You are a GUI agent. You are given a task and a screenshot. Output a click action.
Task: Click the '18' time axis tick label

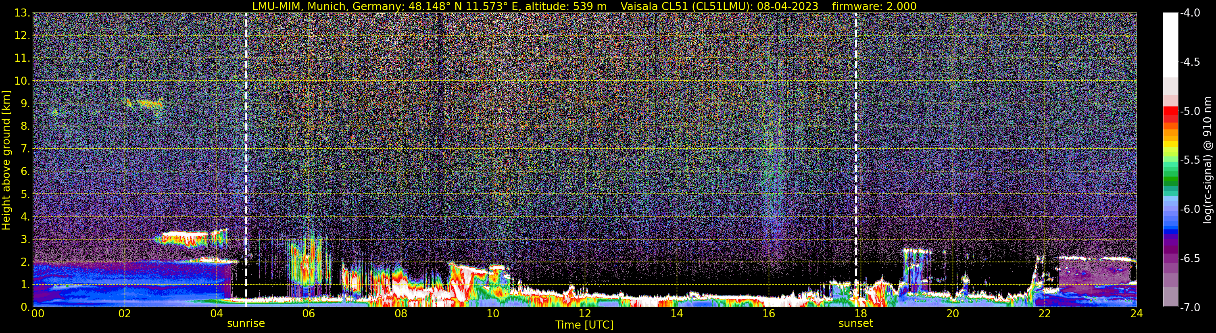pos(861,314)
